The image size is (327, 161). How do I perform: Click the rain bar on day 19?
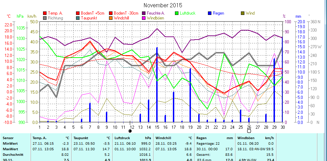(190, 95)
